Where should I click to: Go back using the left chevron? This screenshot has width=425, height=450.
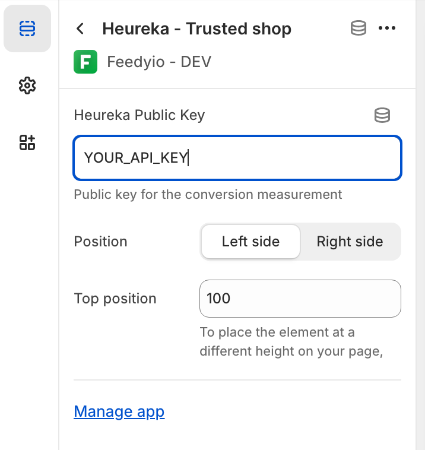click(81, 28)
